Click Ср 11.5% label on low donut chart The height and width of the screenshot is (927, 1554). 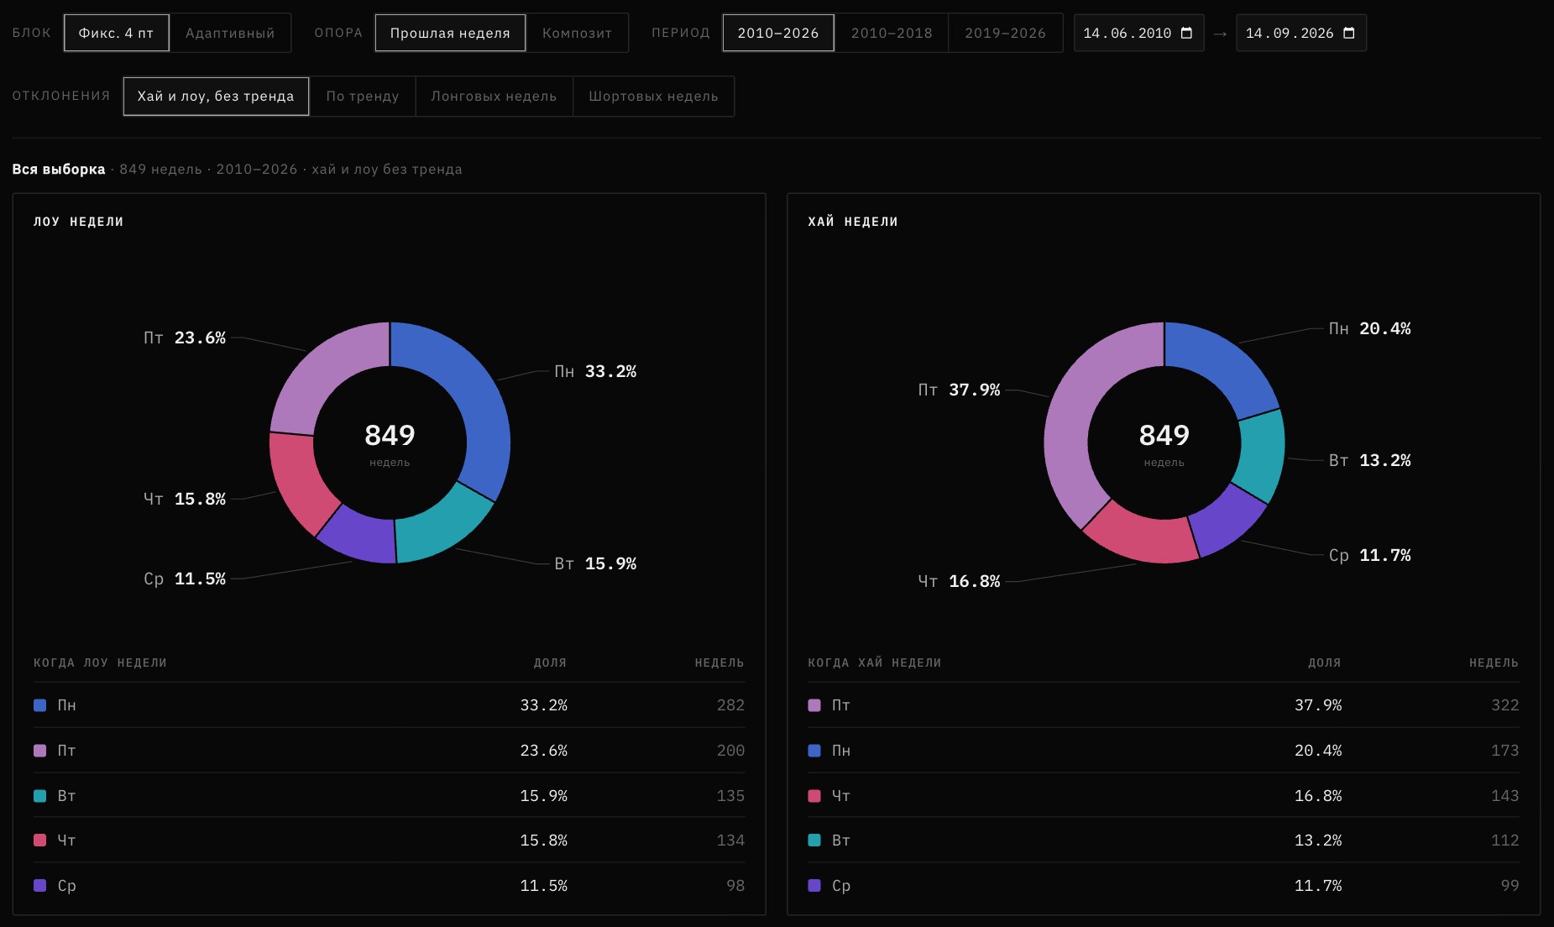coord(185,579)
